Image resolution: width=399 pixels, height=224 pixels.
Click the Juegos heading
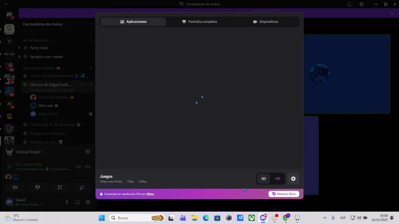coord(106,176)
